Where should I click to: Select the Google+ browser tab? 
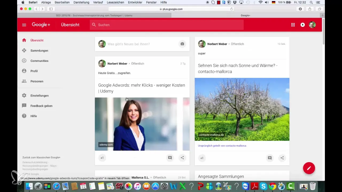click(246, 15)
